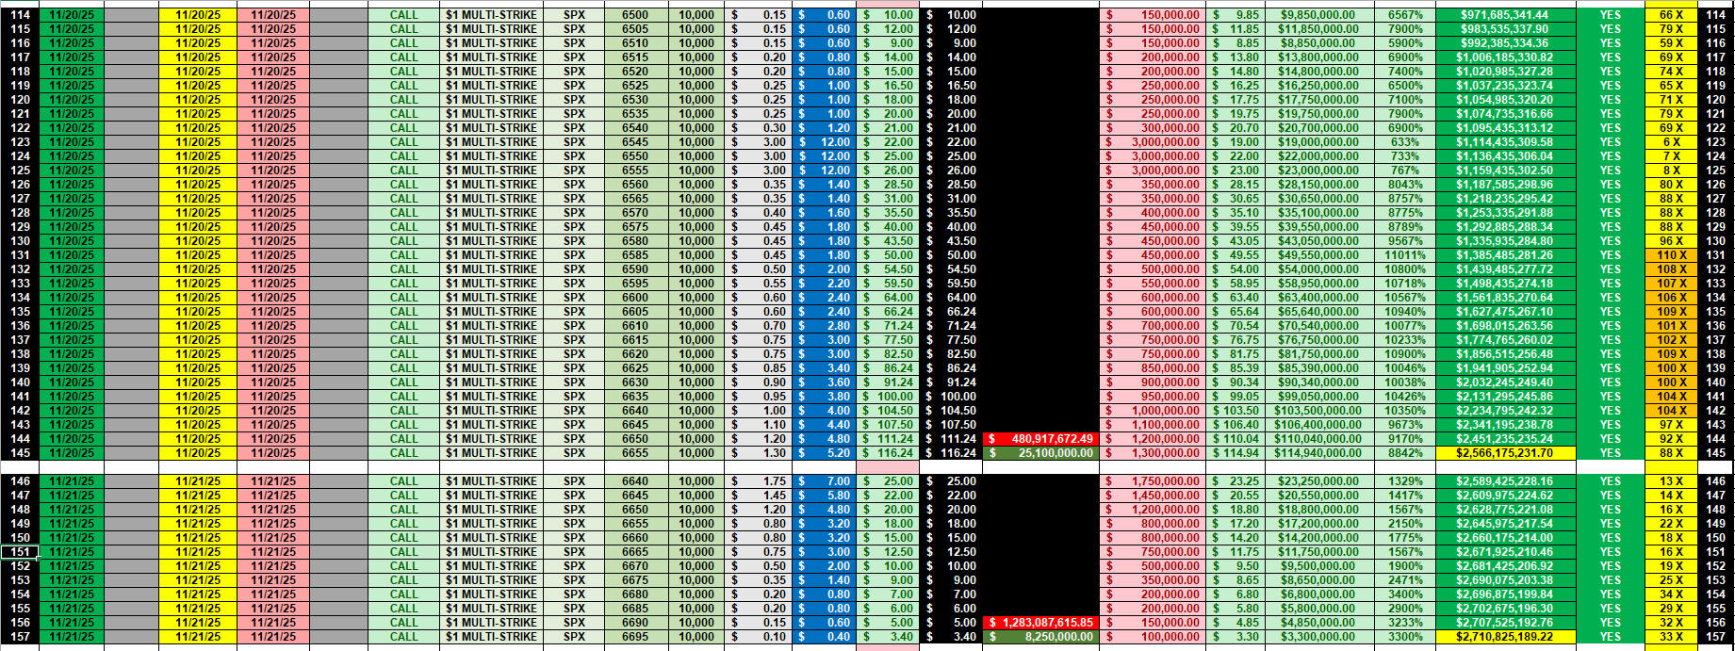
Task: Select row 151 header on left edge
Action: click(20, 552)
